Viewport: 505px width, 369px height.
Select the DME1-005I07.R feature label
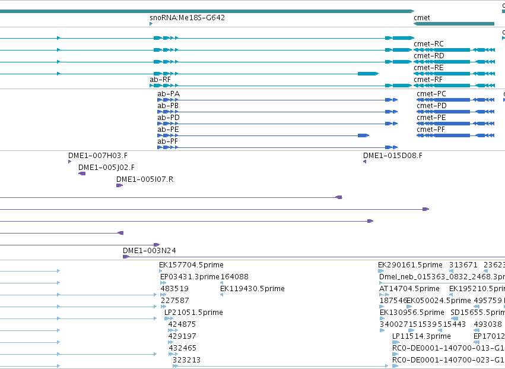point(145,179)
